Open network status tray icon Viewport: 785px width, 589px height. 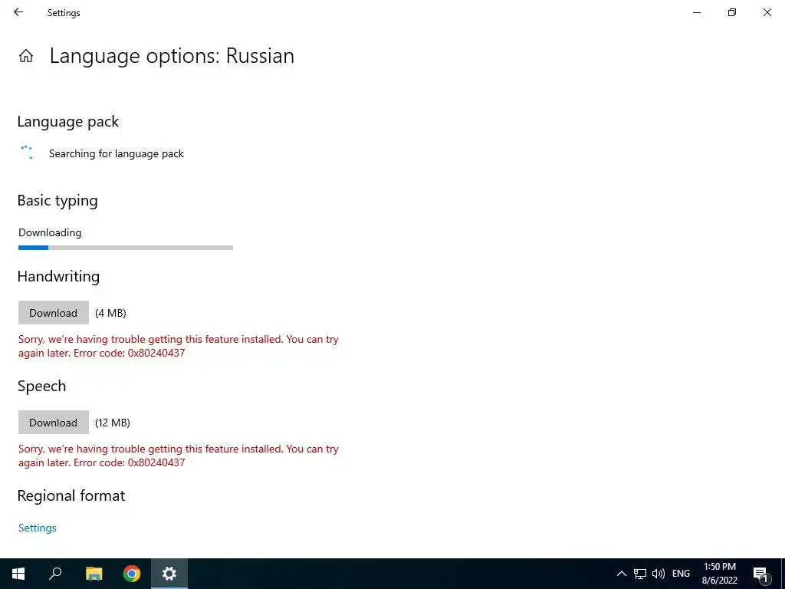tap(640, 574)
